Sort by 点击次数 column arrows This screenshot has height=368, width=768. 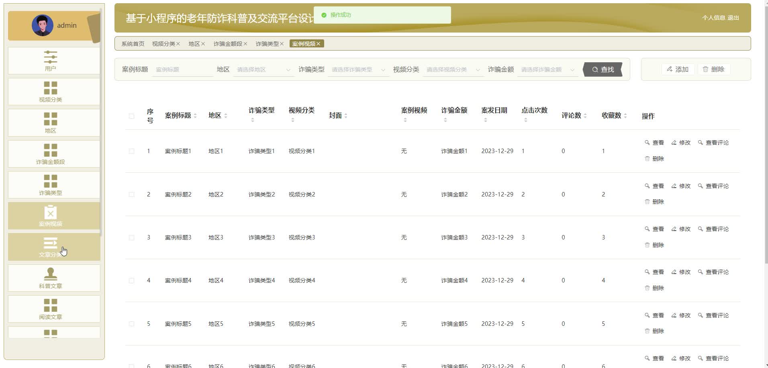click(526, 120)
